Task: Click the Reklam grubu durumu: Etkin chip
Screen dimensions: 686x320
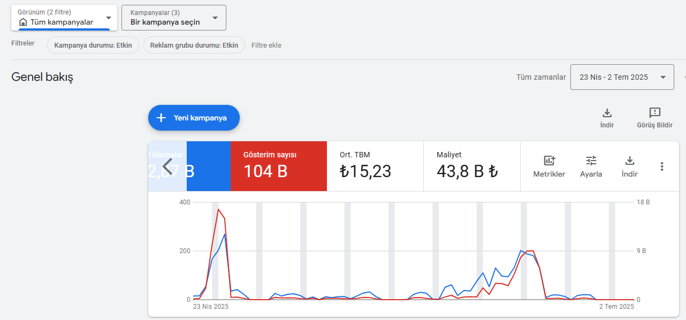Action: (x=194, y=45)
